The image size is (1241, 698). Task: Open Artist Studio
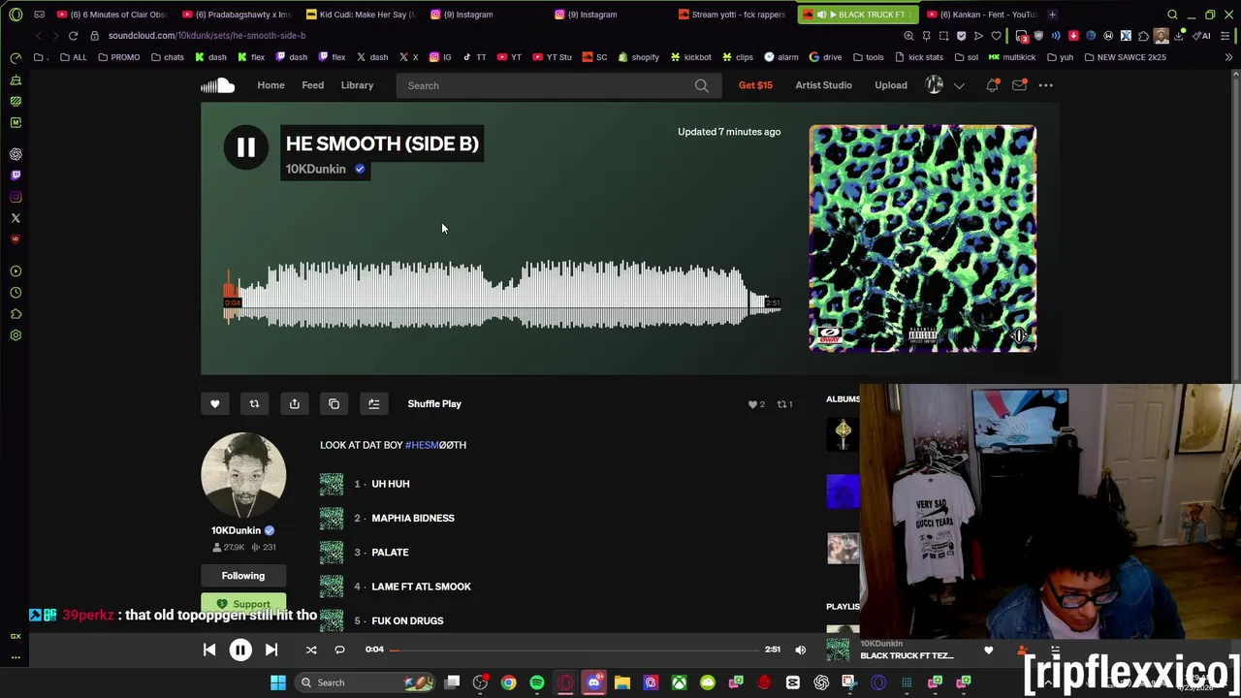823,85
